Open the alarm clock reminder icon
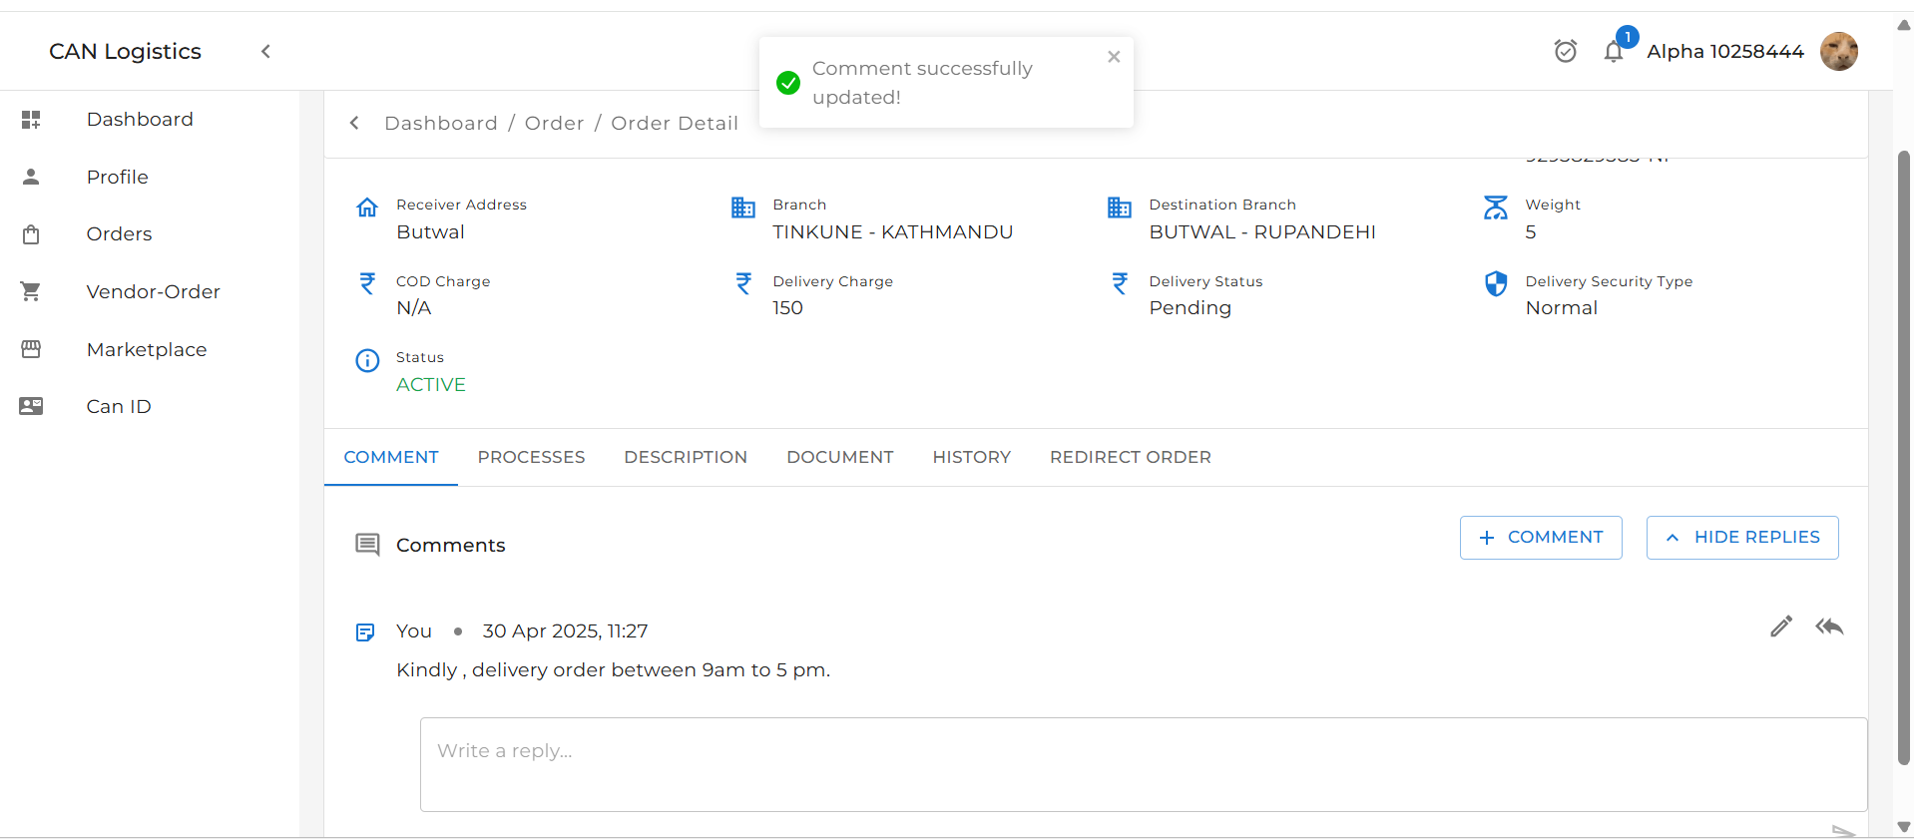Image resolution: width=1914 pixels, height=839 pixels. (x=1566, y=51)
